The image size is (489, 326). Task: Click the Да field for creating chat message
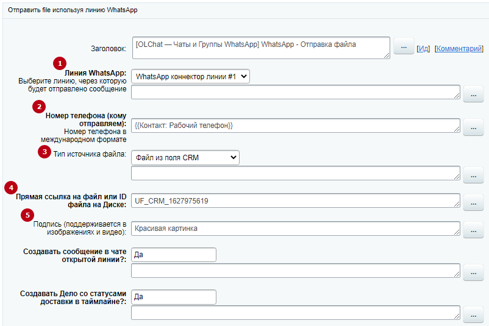(174, 255)
